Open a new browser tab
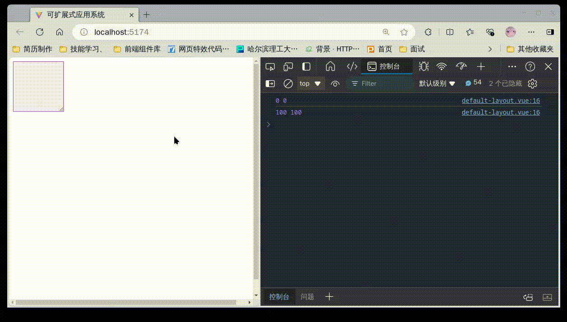Screen dimensions: 567x322 point(146,15)
